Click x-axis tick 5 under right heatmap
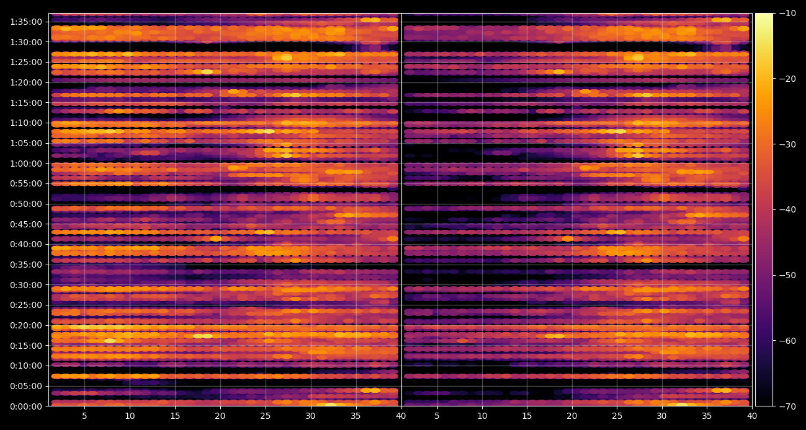The image size is (806, 430). pyautogui.click(x=437, y=416)
